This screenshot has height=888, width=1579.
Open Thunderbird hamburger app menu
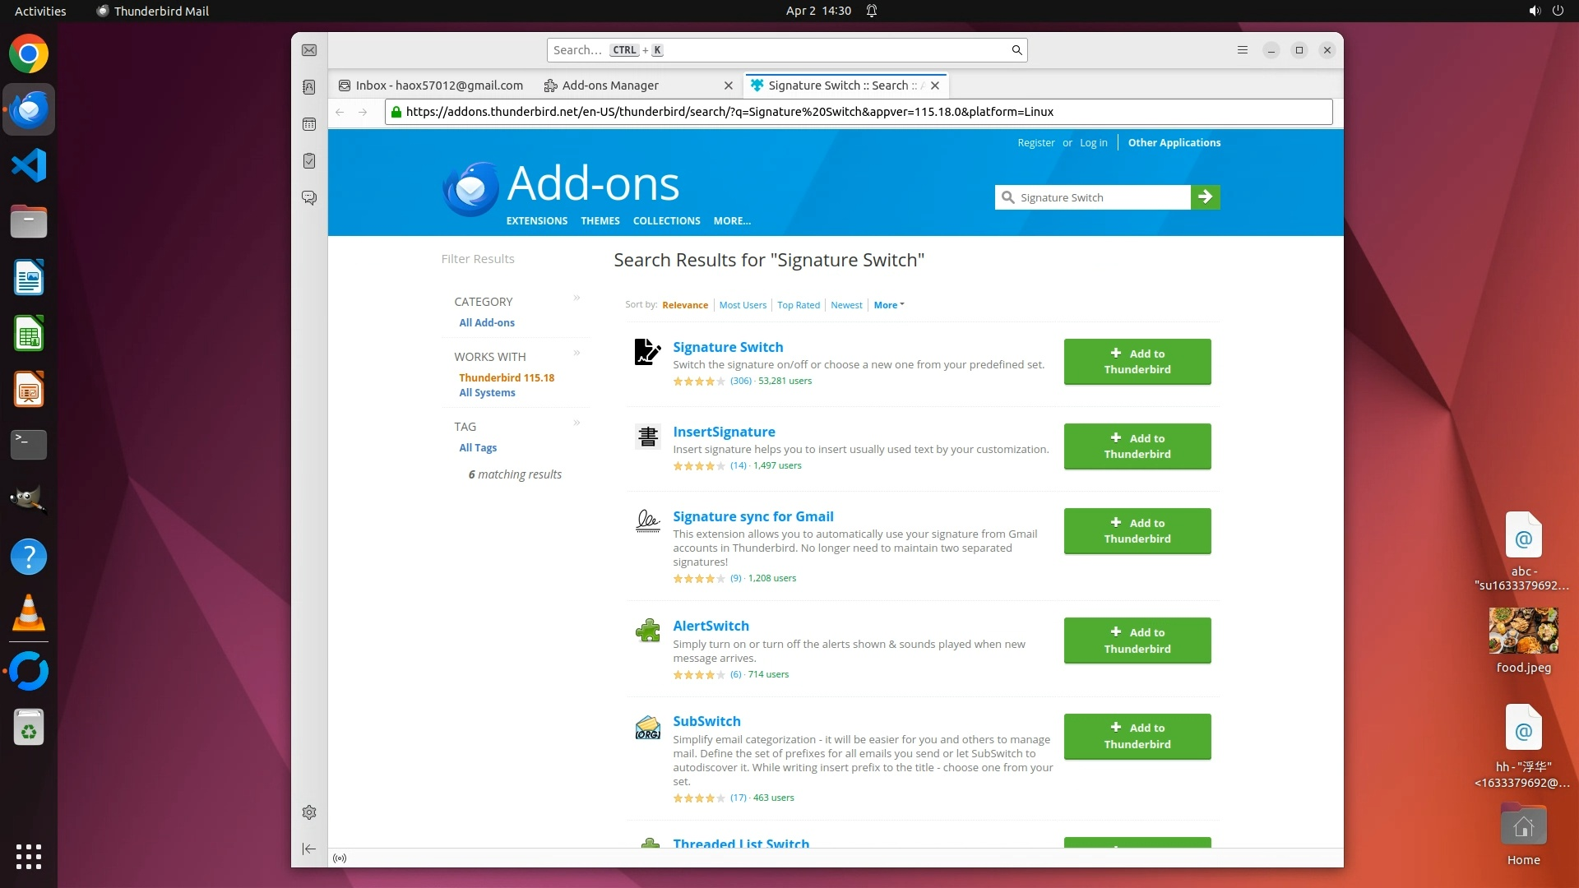(x=1243, y=50)
